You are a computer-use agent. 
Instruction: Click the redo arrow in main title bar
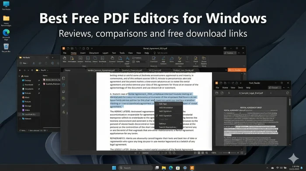(x=80, y=49)
